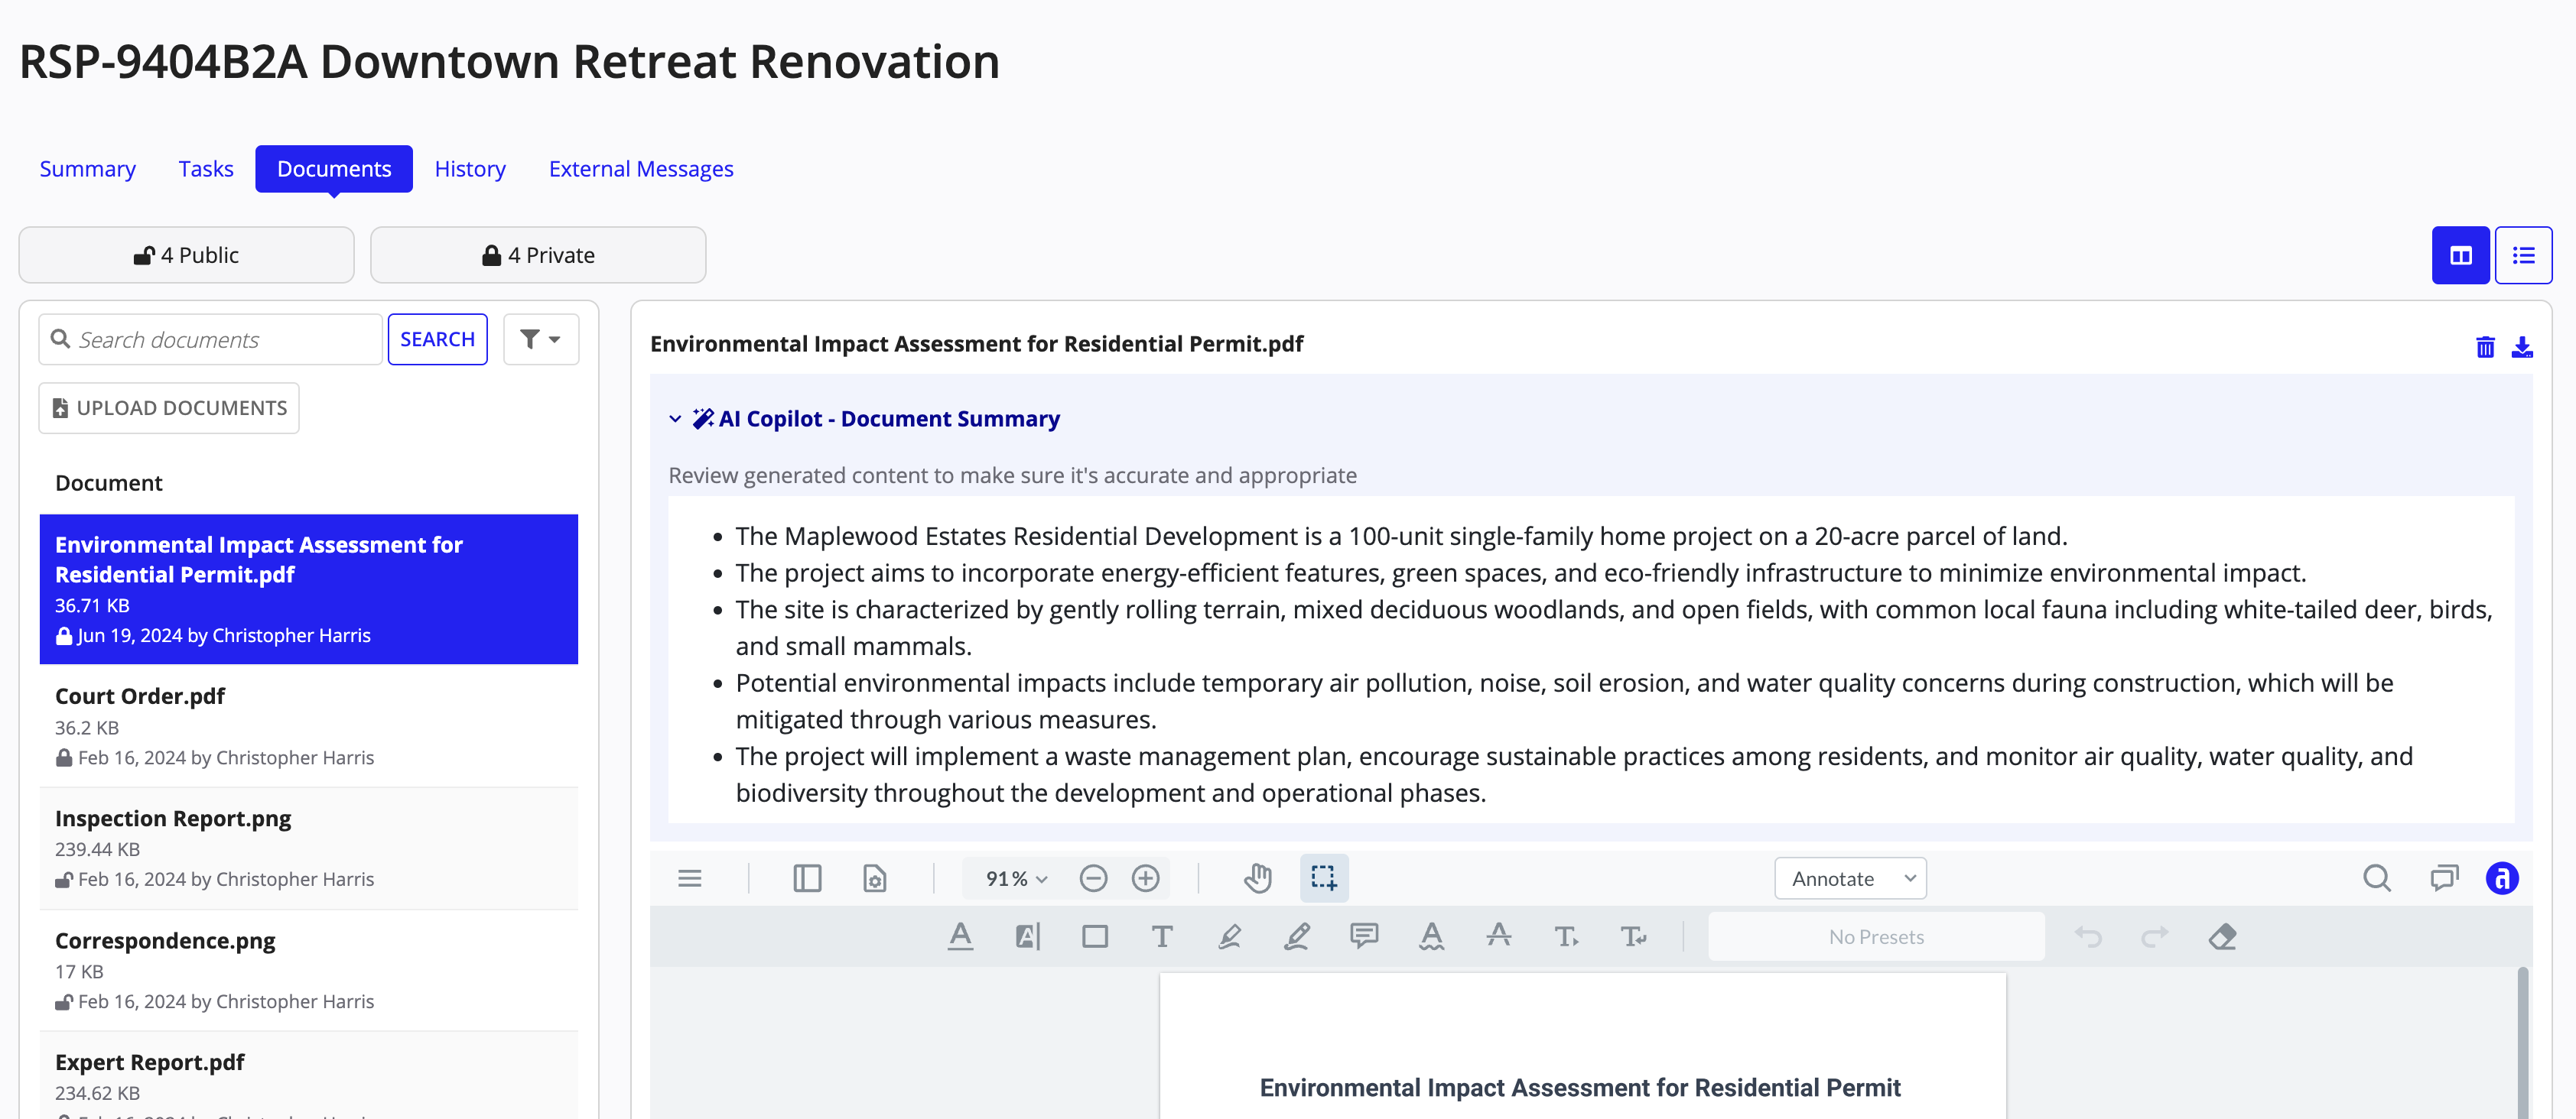Switch to split panel view
2576x1119 pixels.
click(2460, 256)
